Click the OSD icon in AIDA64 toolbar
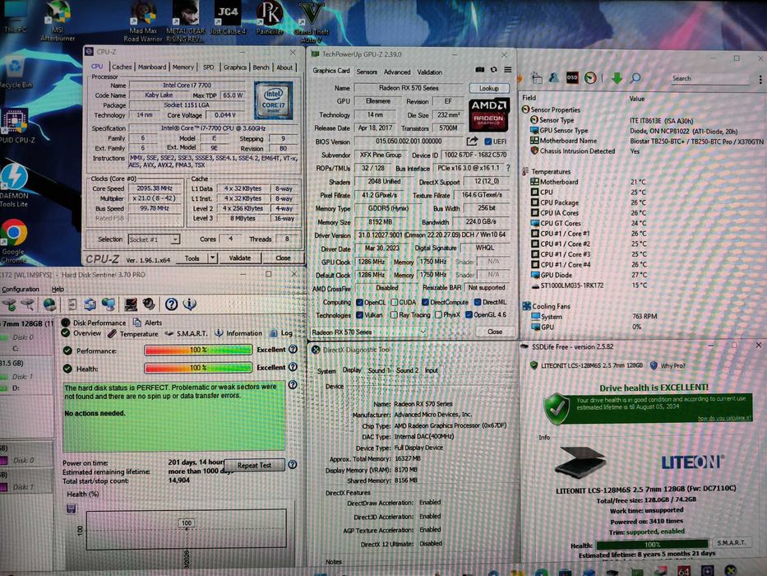Viewport: 767px width, 576px height. click(x=572, y=77)
